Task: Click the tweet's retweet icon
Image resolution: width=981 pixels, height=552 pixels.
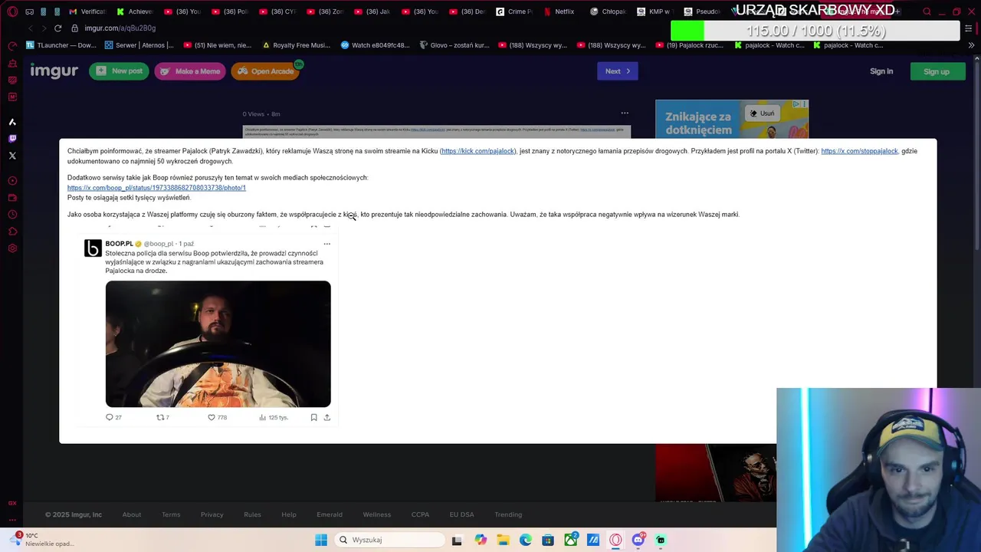Action: 160,417
